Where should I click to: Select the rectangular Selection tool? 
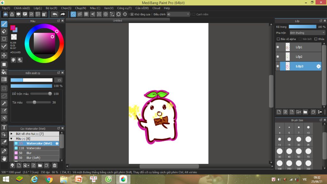(x=4, y=88)
